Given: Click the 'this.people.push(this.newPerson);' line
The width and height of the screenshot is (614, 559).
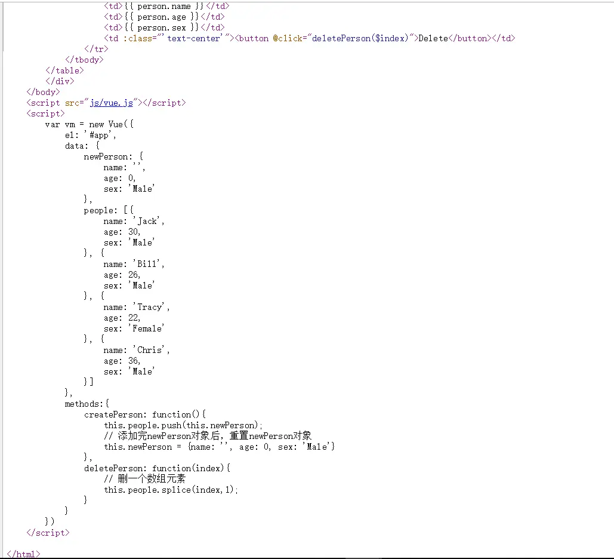Looking at the screenshot, I should [x=183, y=425].
